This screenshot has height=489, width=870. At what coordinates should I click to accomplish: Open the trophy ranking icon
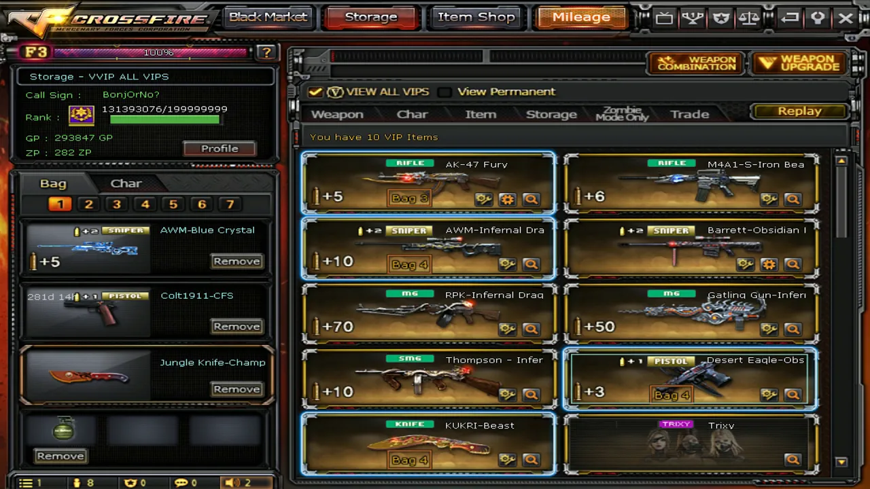click(693, 18)
